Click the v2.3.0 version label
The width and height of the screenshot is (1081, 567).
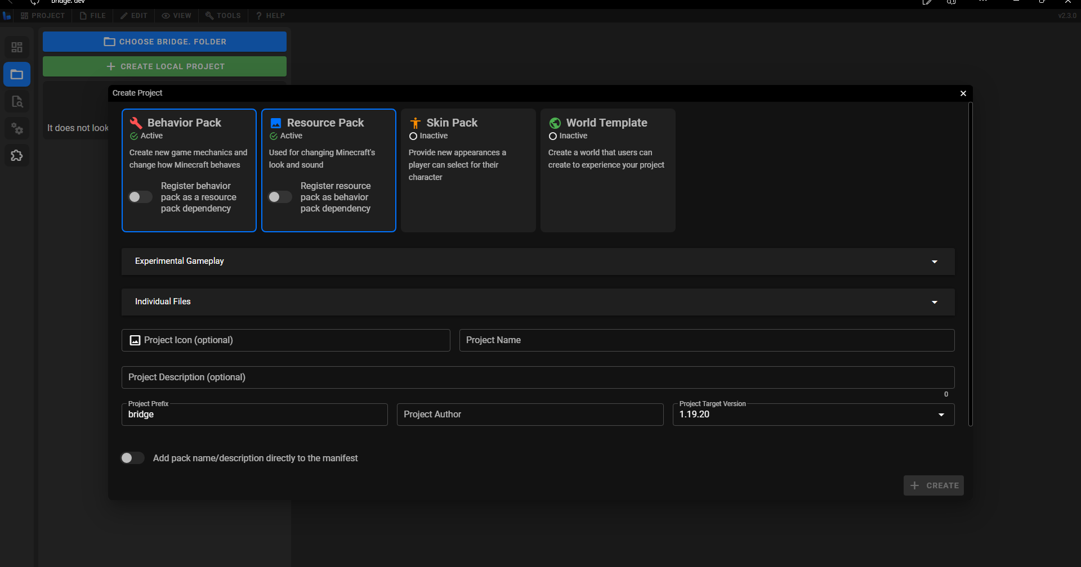tap(1067, 16)
